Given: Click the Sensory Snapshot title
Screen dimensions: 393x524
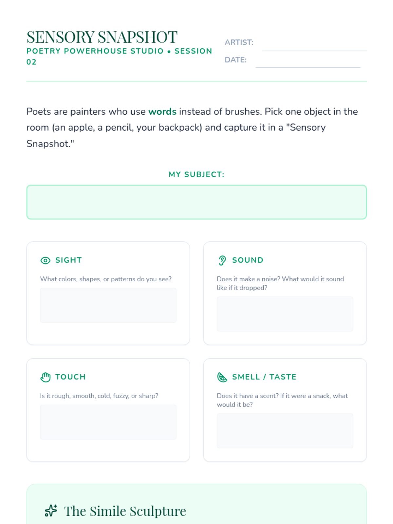Looking at the screenshot, I should (102, 37).
